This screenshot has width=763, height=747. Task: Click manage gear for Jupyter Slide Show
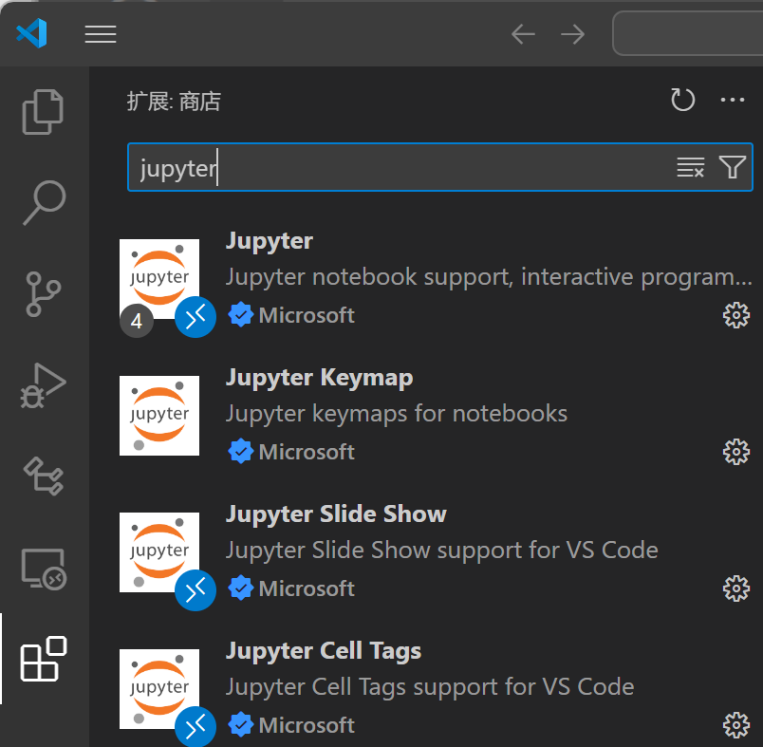coord(736,588)
